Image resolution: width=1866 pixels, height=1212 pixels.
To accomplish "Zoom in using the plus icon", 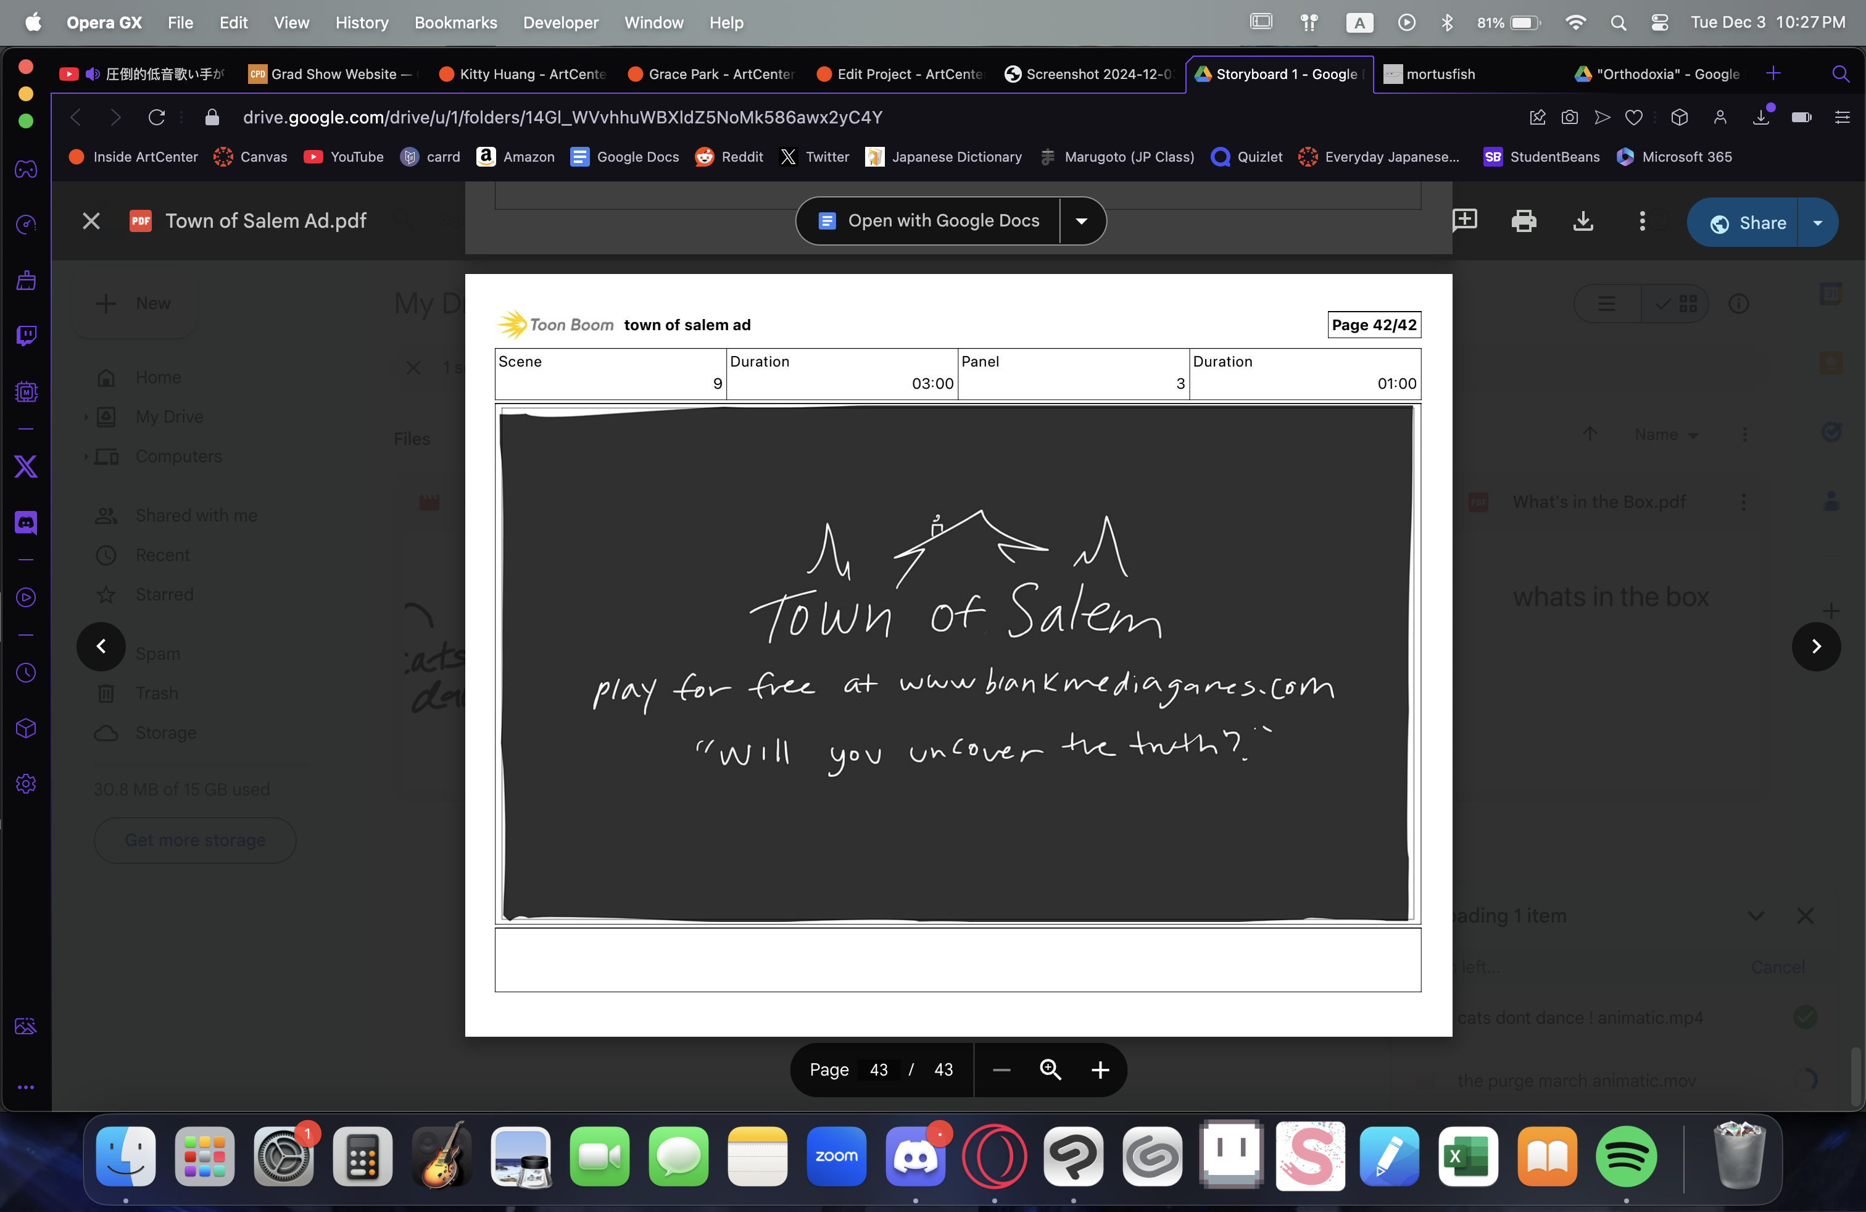I will (x=1099, y=1070).
